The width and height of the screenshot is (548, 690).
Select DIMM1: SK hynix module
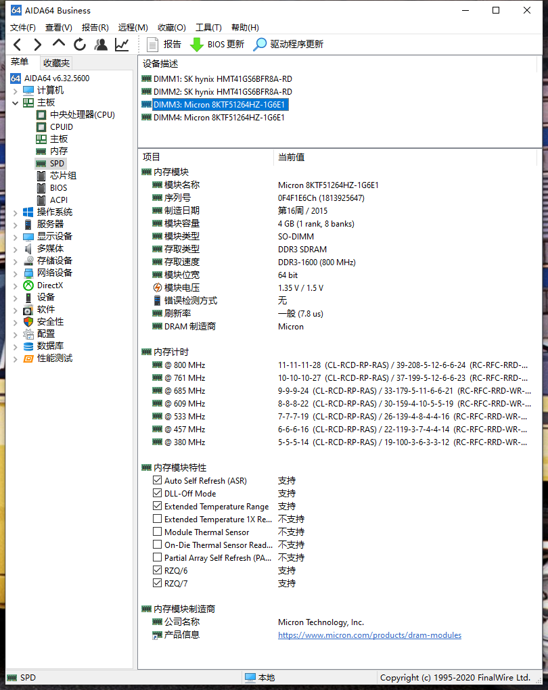pos(223,79)
